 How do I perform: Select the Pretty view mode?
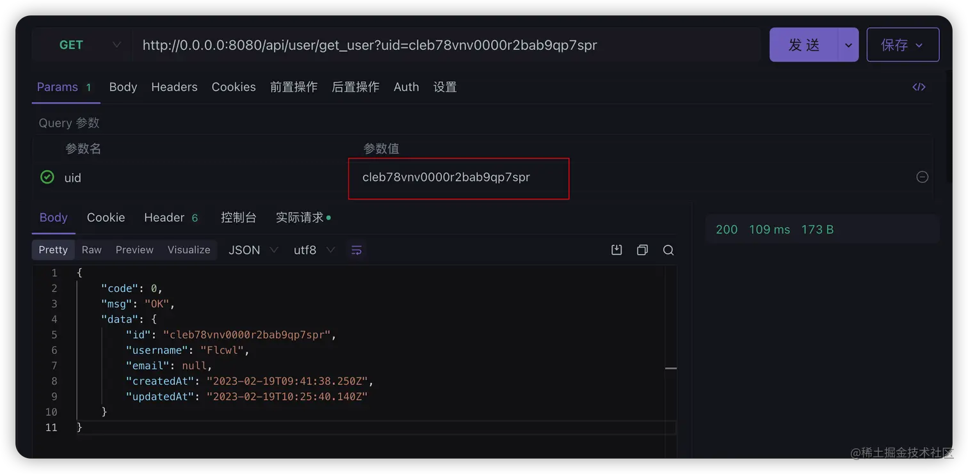[x=53, y=250]
